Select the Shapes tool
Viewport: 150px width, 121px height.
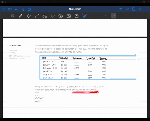(45, 16)
